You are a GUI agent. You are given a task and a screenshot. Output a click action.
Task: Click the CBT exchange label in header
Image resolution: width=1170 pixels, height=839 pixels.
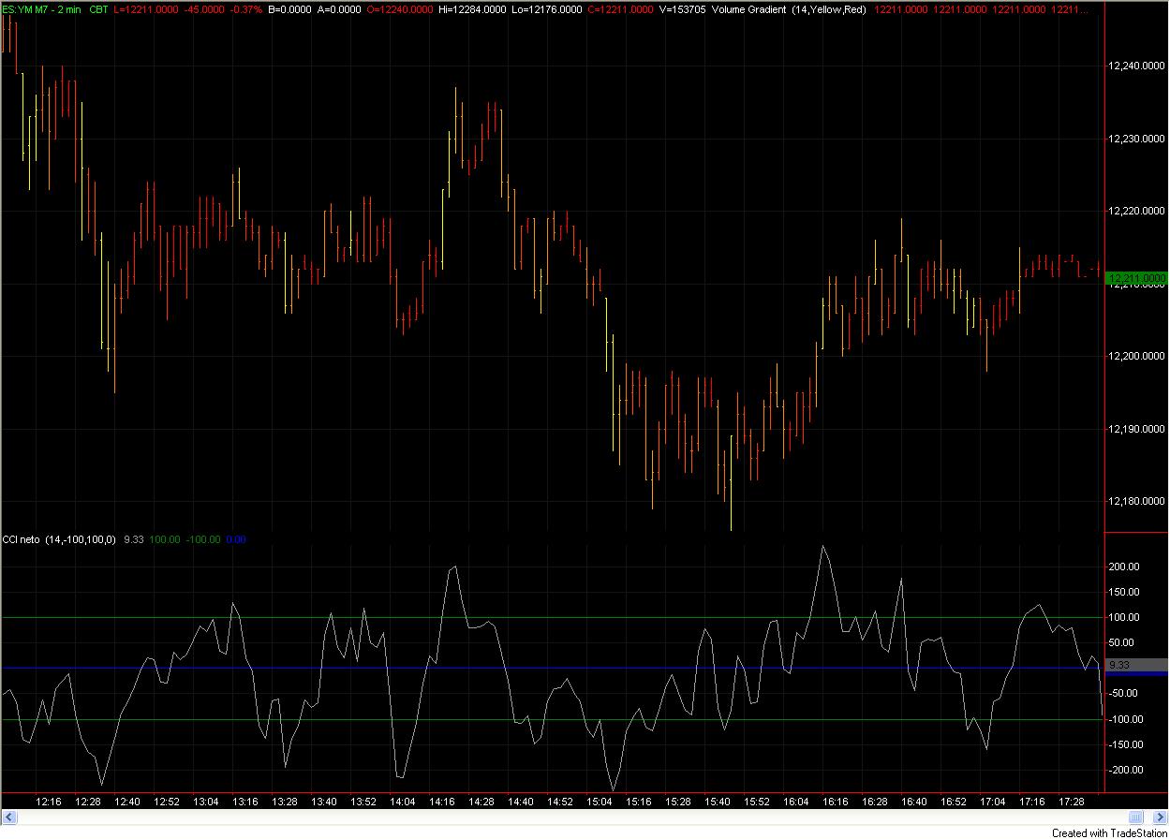point(98,8)
